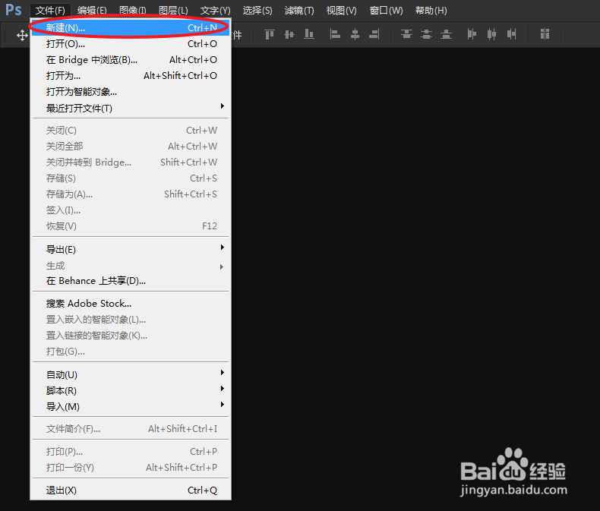This screenshot has height=511, width=600.
Task: Click Align horizontal centers icon
Action: pos(355,35)
